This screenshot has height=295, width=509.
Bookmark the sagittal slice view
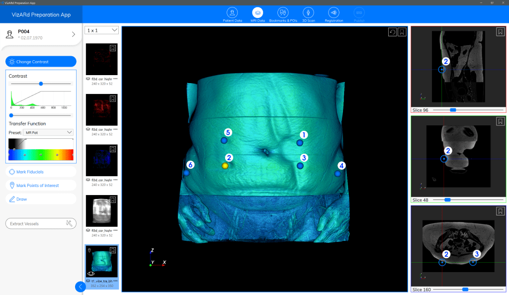click(x=500, y=31)
